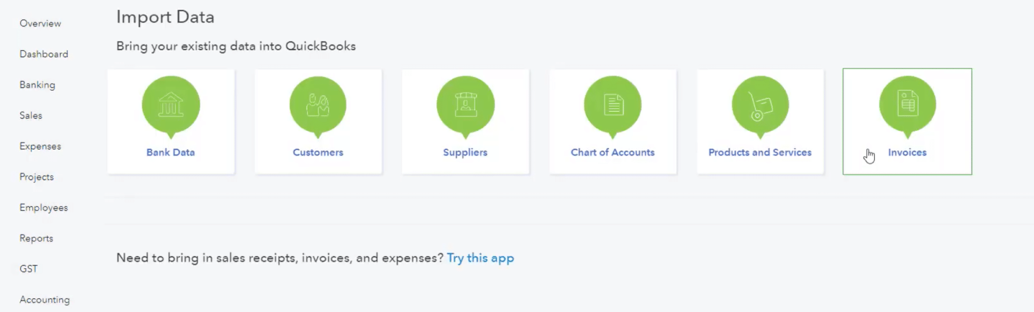1034x312 pixels.
Task: Select the Products and Services trolley icon
Action: [760, 105]
